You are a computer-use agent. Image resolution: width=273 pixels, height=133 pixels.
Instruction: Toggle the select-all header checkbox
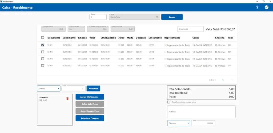click(x=43, y=38)
